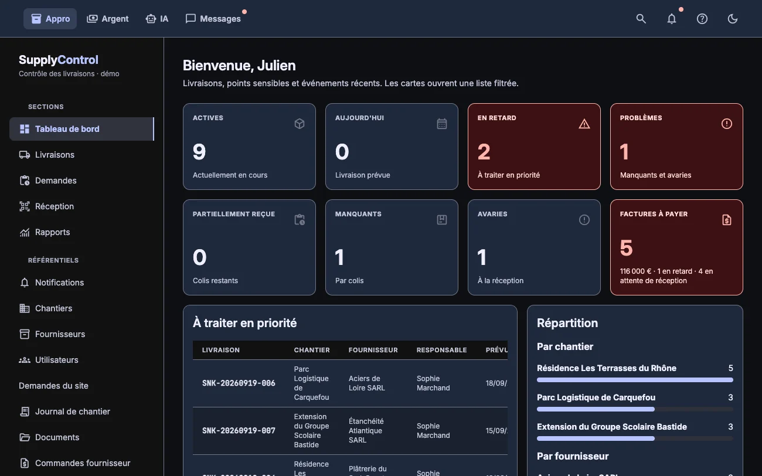Open the Avaries card

pos(534,247)
